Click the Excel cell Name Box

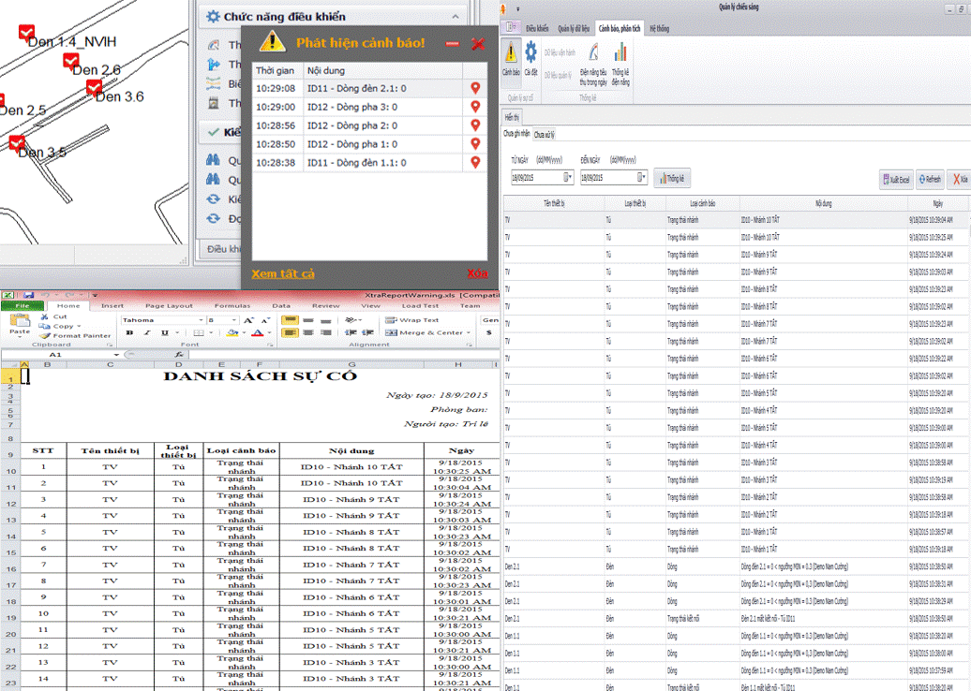[x=56, y=356]
